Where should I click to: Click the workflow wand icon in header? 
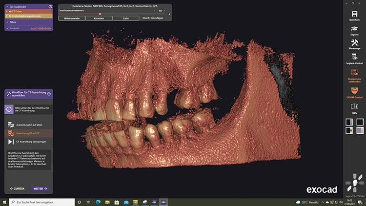[9, 94]
